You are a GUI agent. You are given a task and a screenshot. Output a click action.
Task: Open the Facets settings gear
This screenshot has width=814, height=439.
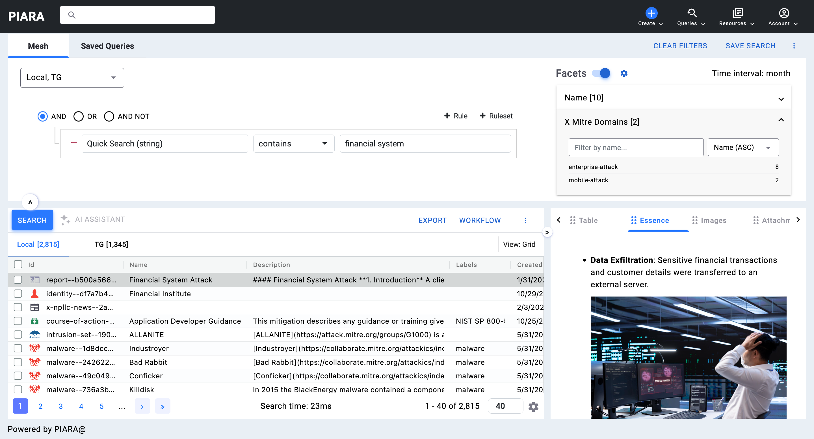coord(624,73)
